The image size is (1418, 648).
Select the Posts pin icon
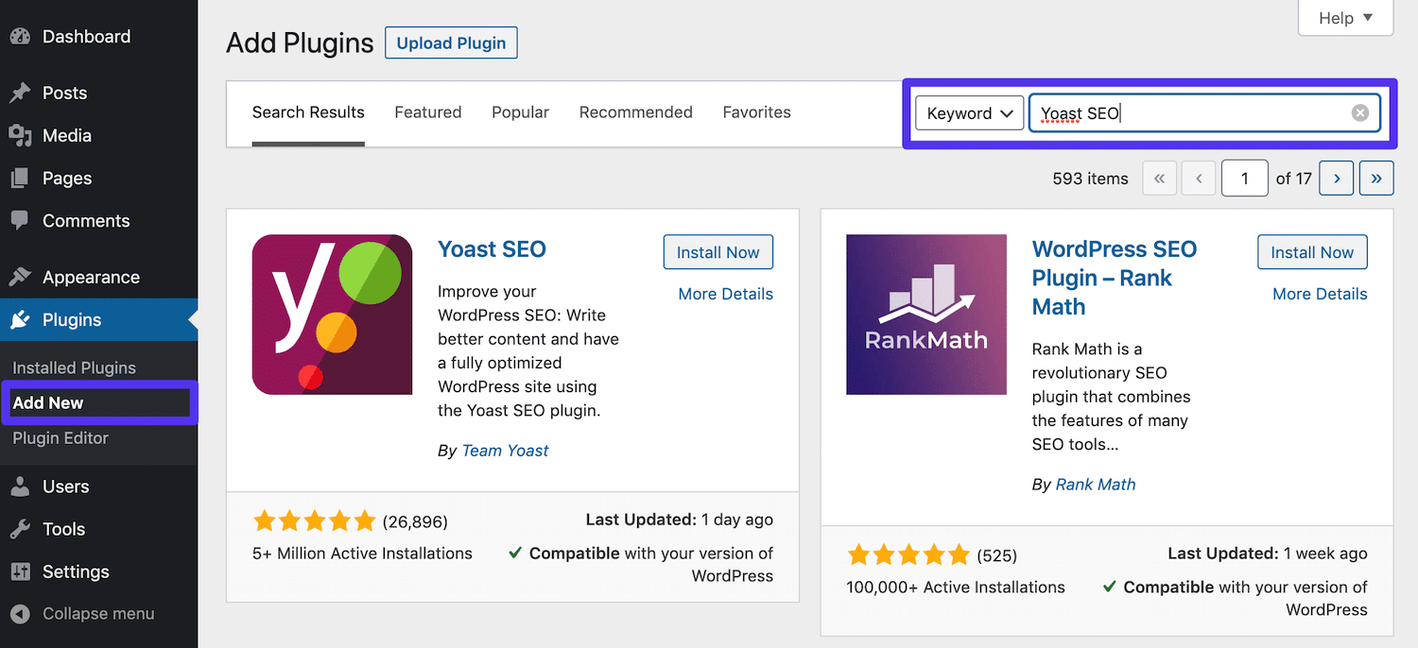(x=21, y=92)
